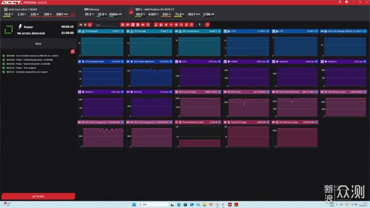Open info icon on System 1 graph

point(122,92)
